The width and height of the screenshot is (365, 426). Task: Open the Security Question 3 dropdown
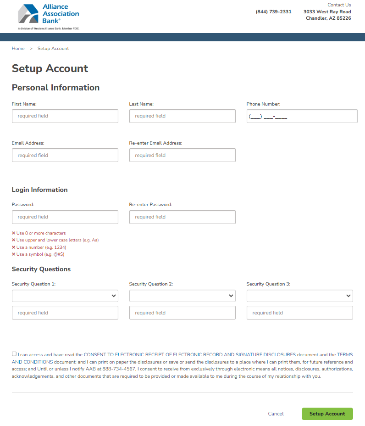pyautogui.click(x=299, y=296)
